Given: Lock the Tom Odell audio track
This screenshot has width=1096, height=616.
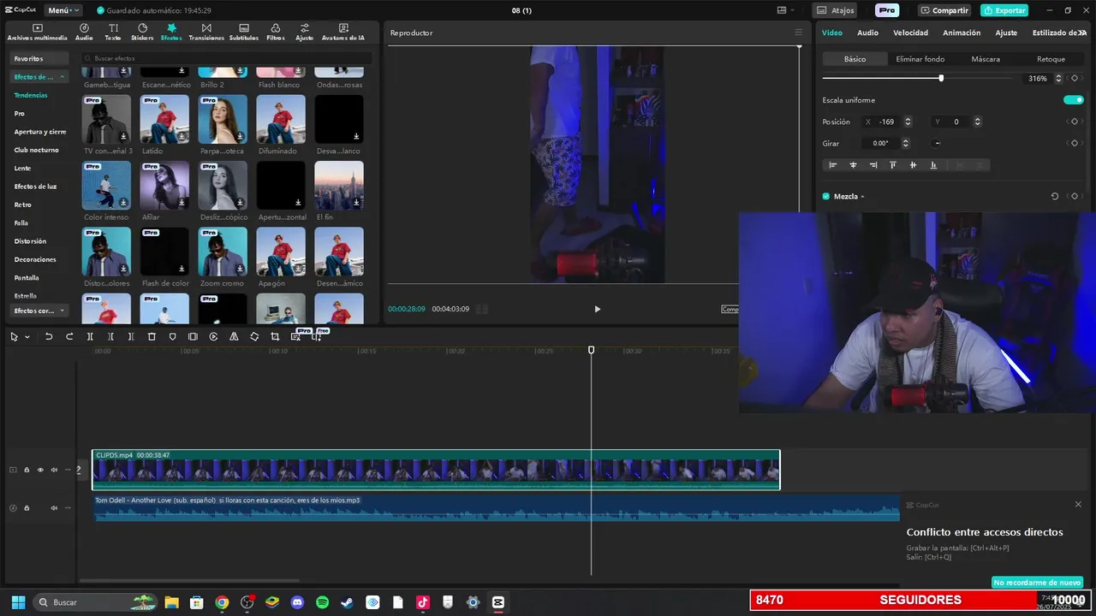Looking at the screenshot, I should point(27,508).
